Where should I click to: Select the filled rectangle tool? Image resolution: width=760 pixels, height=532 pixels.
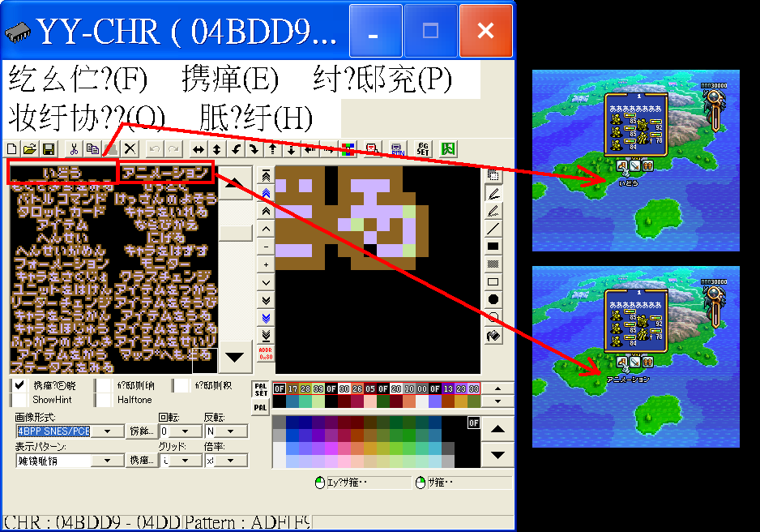click(493, 247)
